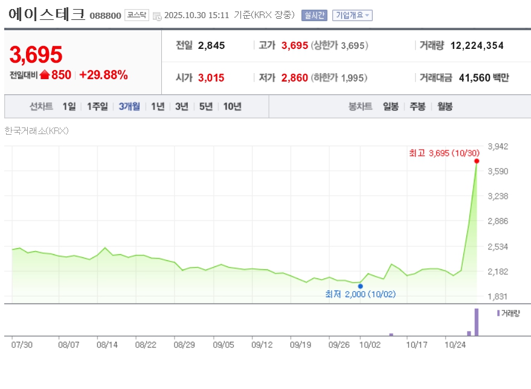Click the red up-arrow next to 850
The height and width of the screenshot is (389, 531).
click(45, 75)
